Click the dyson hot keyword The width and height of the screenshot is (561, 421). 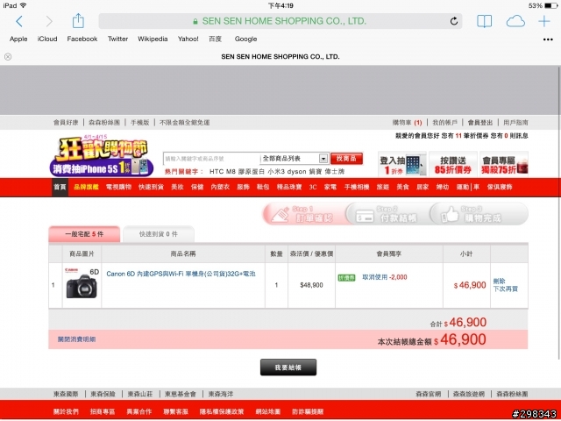tap(296, 172)
